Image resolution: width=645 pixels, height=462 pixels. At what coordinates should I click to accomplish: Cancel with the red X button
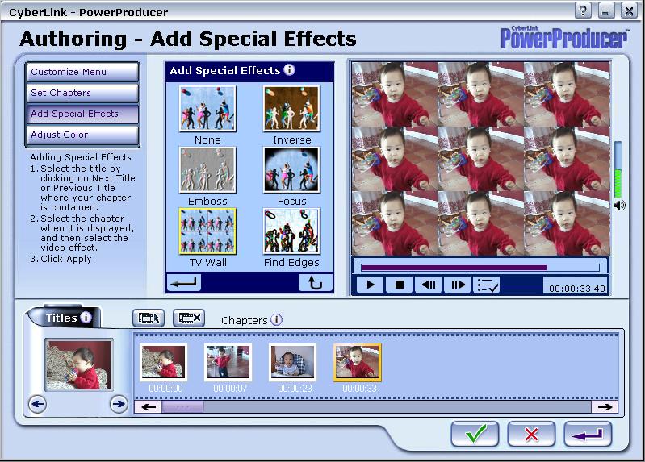pos(531,435)
